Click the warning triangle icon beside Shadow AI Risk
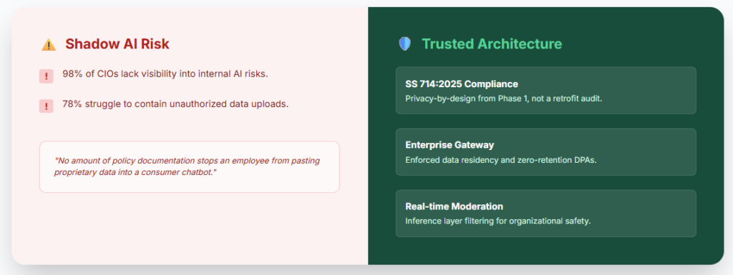This screenshot has width=733, height=275. (49, 44)
